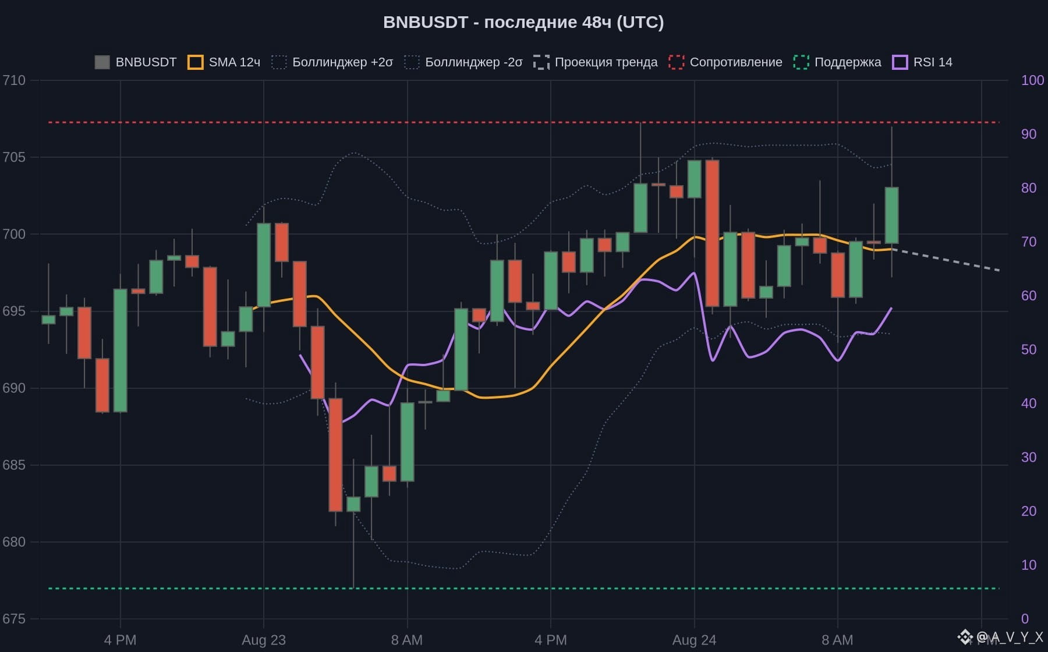The width and height of the screenshot is (1048, 652).
Task: Click the dashed Проекция тренда legend swatch
Action: point(541,62)
